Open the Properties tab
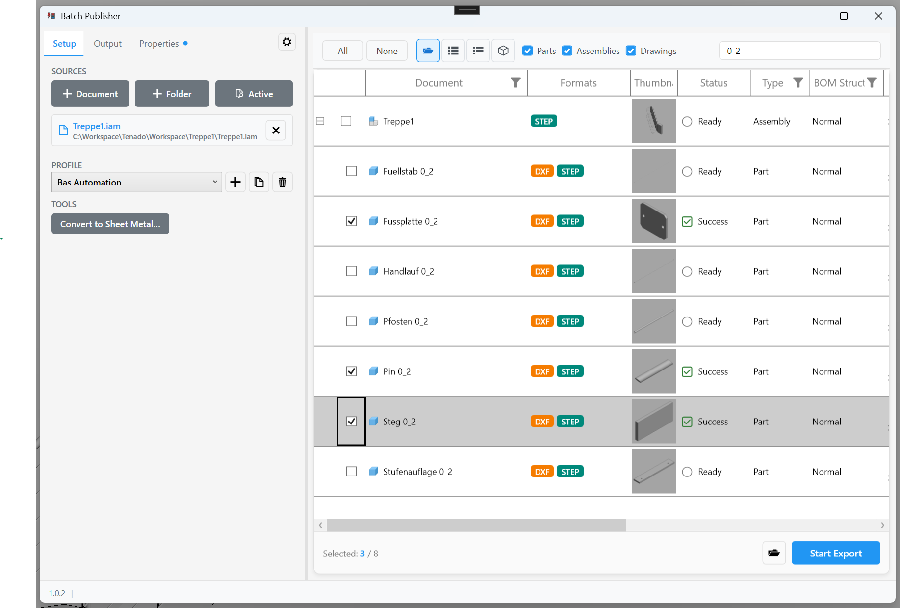 pos(159,44)
